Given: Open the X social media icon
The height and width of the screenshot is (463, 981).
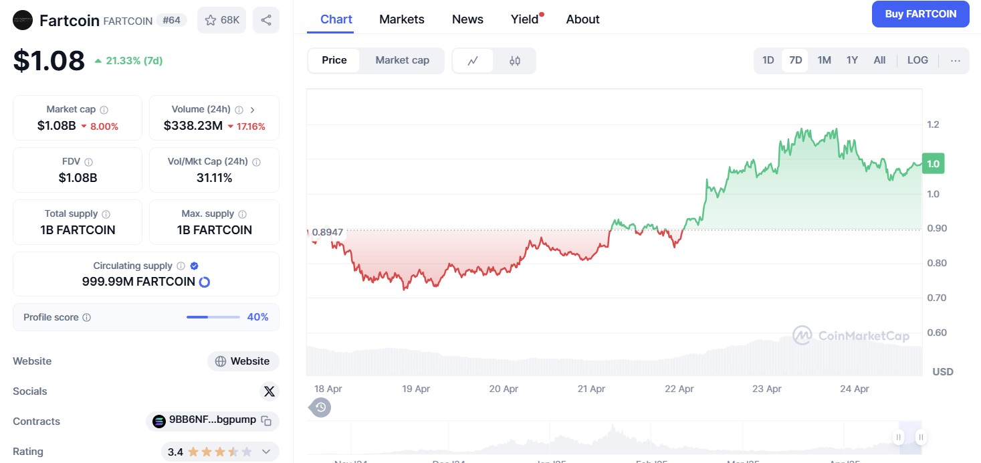Looking at the screenshot, I should [269, 391].
